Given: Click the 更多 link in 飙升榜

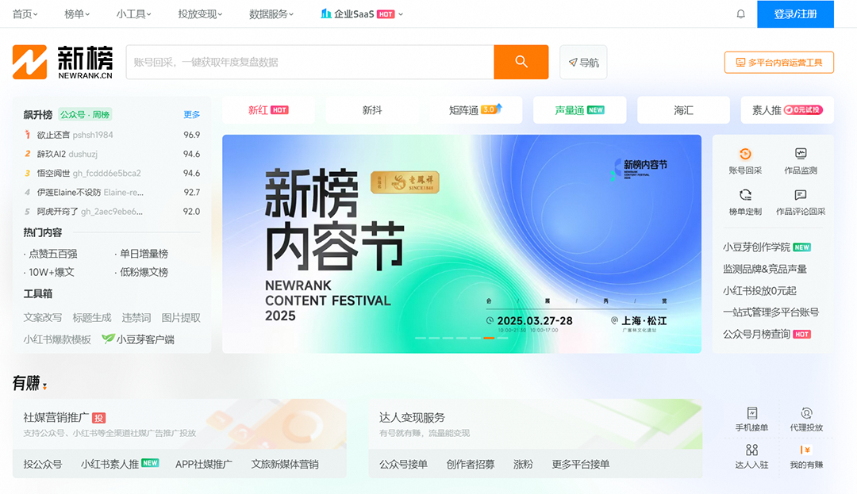Looking at the screenshot, I should [x=191, y=115].
